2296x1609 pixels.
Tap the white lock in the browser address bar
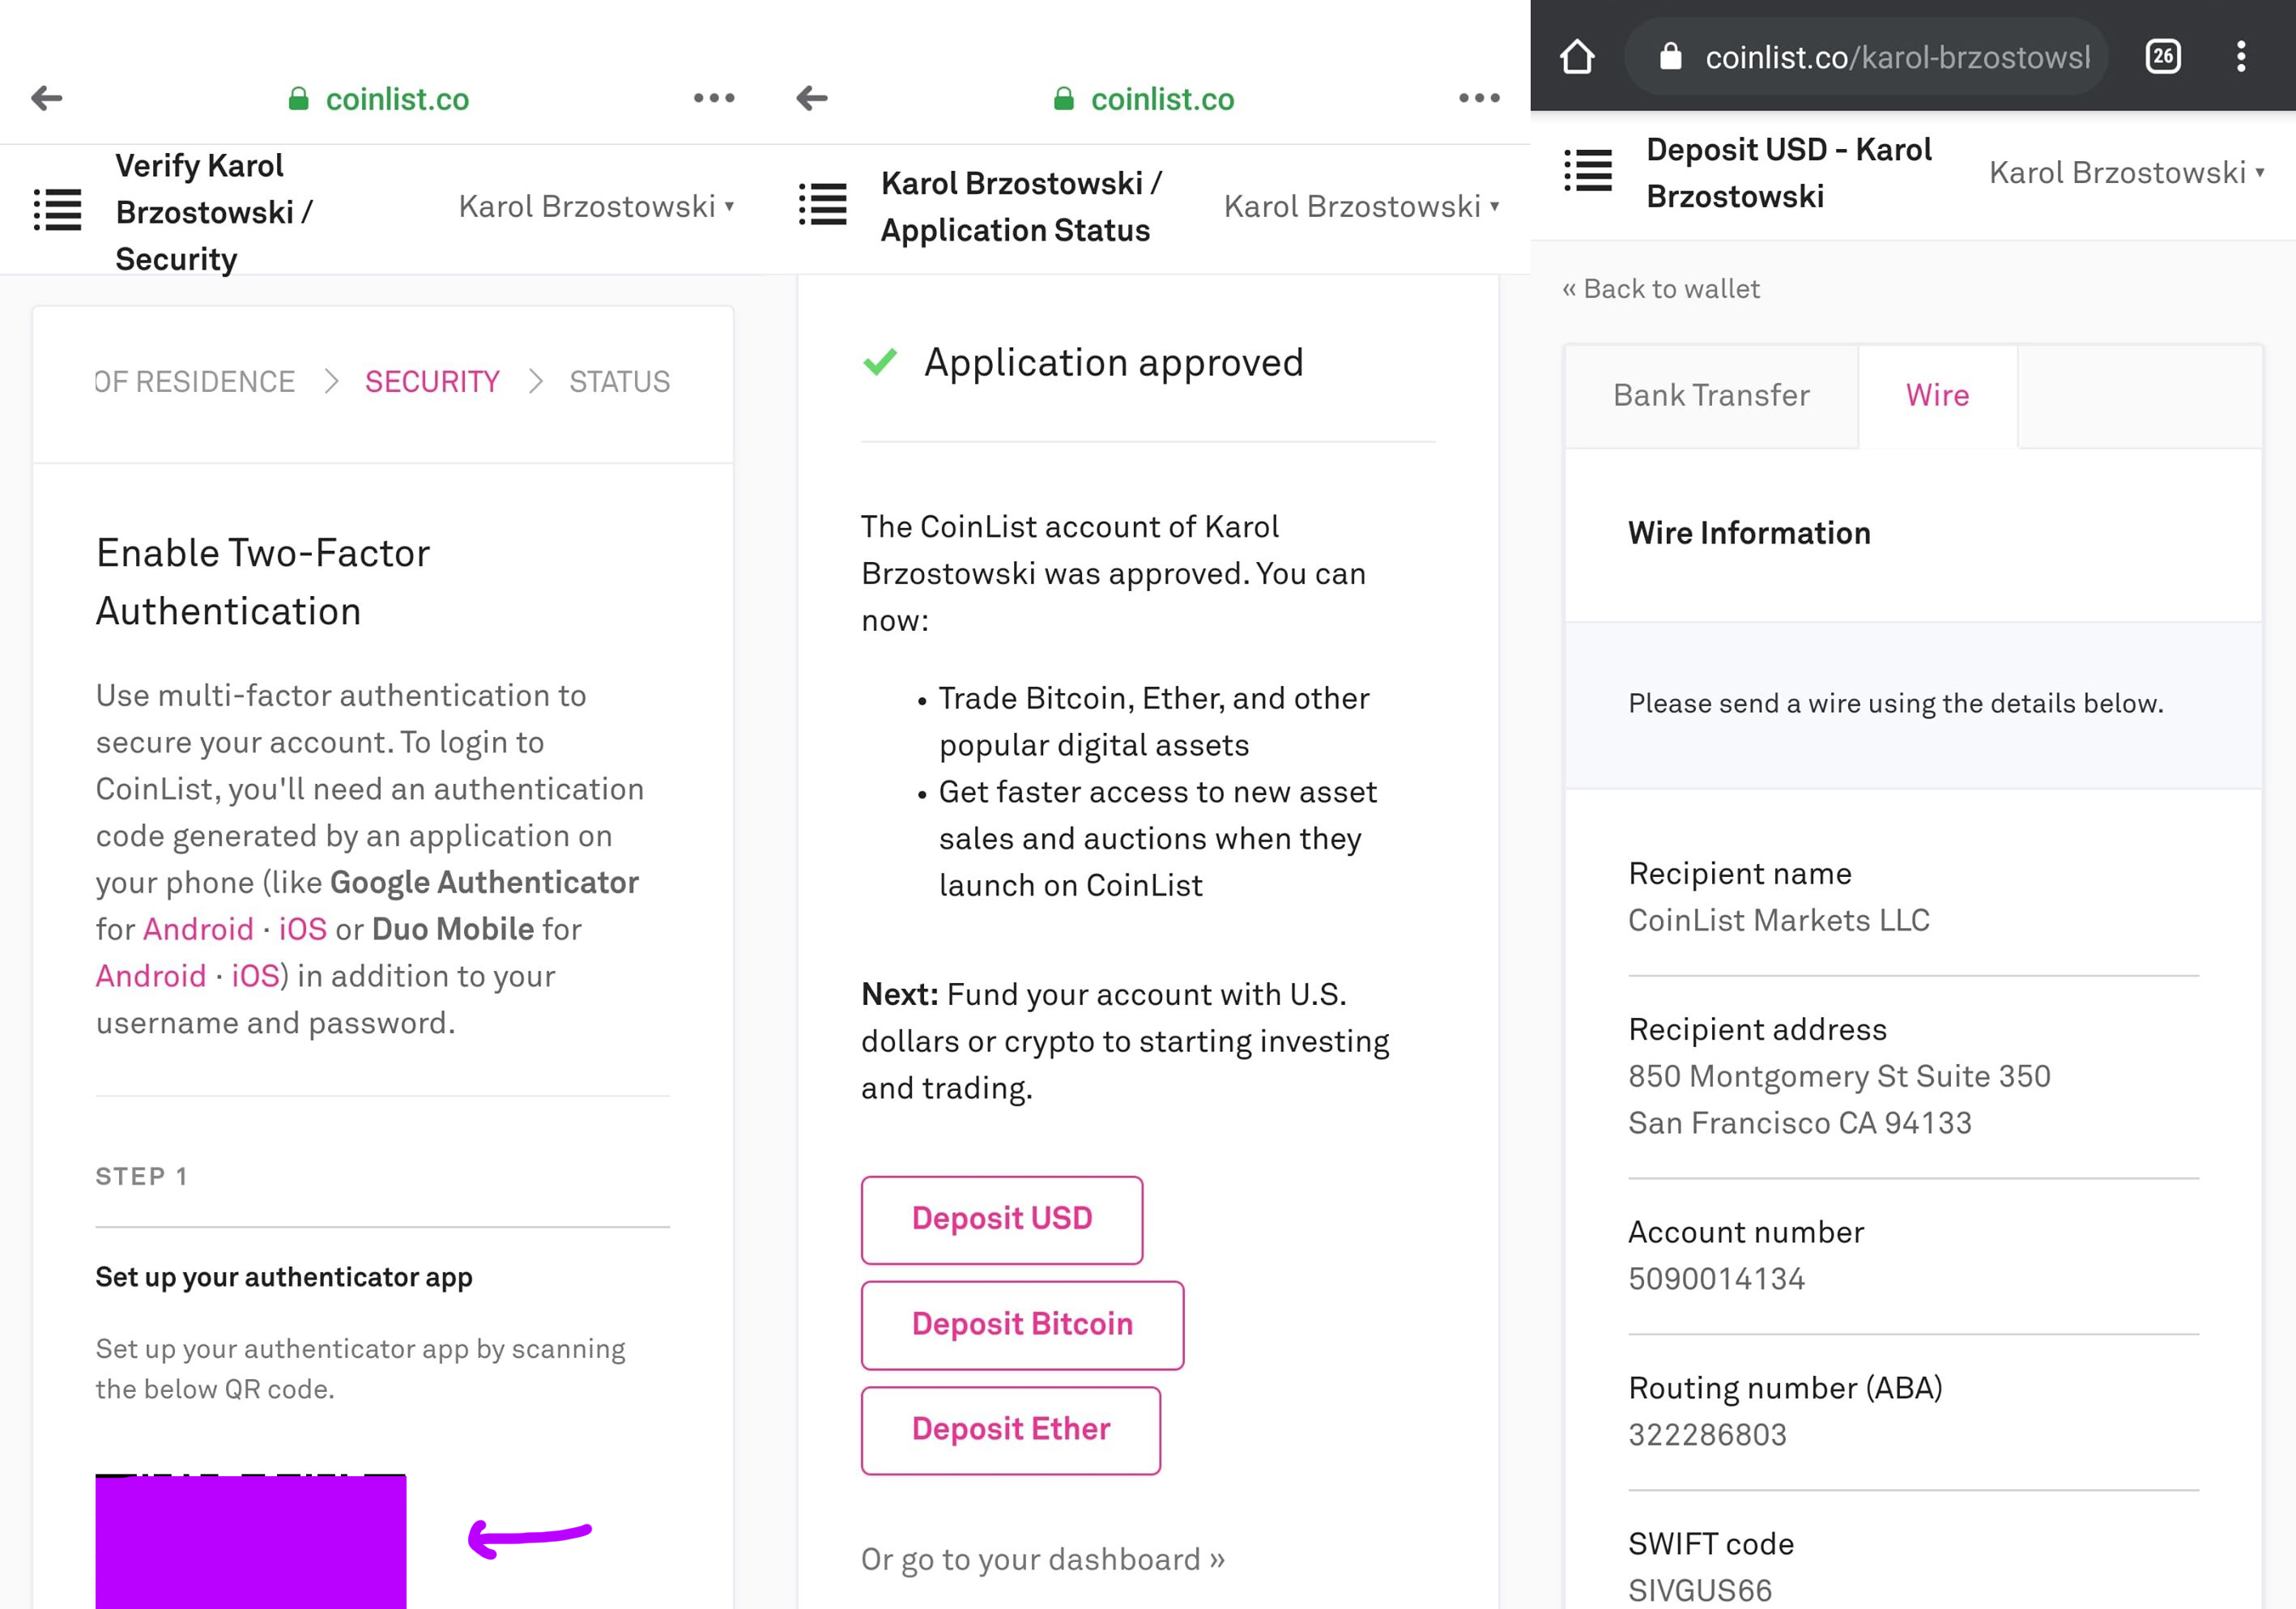[1670, 56]
